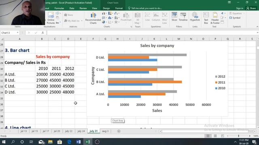
Task: Click the Insert Function fx icon
Action: (x=42, y=33)
